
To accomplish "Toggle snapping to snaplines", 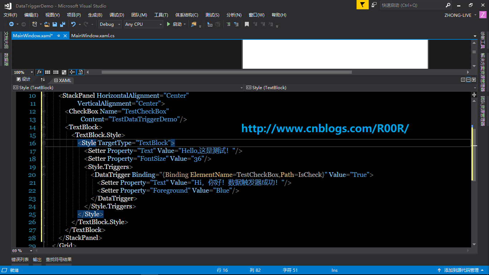I will coord(72,72).
